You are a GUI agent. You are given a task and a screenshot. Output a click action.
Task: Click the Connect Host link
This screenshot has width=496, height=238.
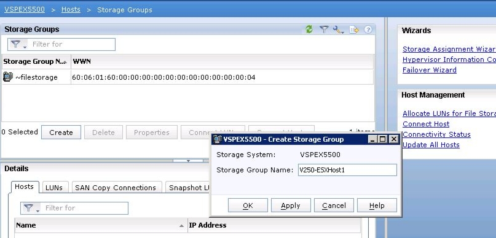coord(426,124)
